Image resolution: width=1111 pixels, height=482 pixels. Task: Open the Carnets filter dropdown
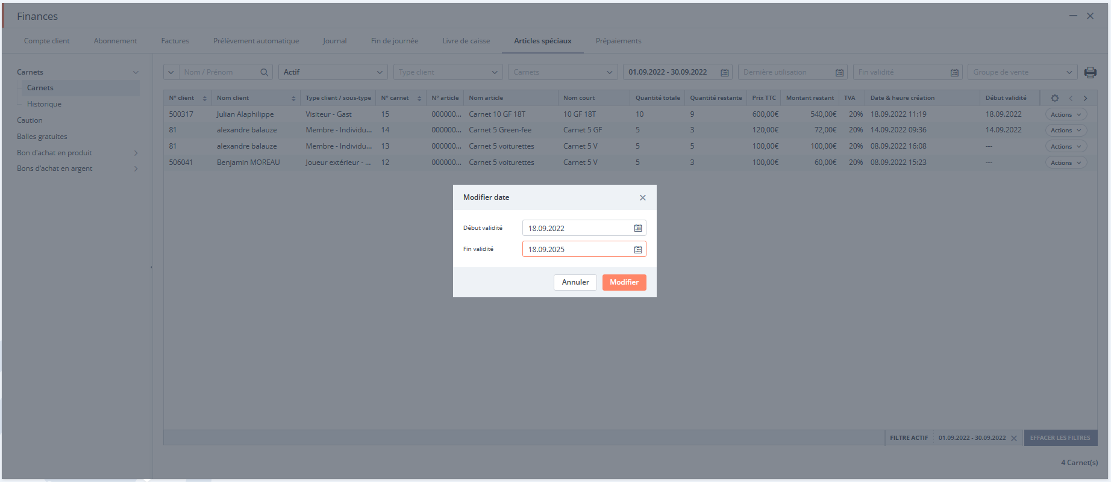[x=563, y=72]
